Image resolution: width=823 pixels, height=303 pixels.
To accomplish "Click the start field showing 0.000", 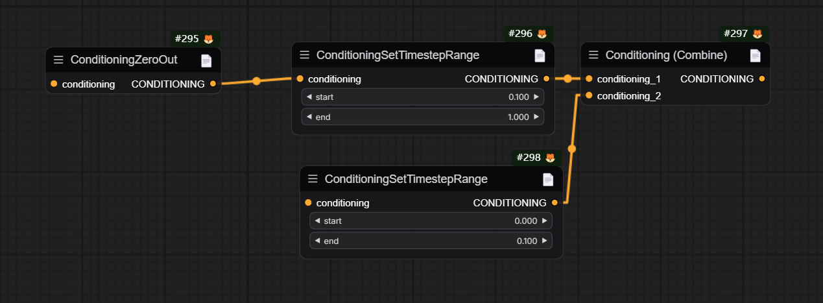I will pyautogui.click(x=431, y=221).
